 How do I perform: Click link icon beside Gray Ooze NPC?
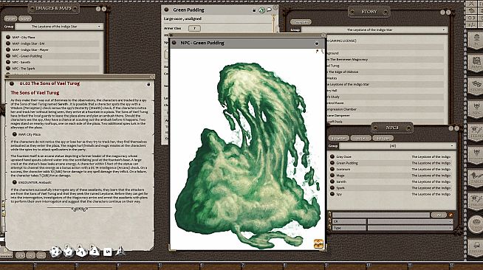(332, 156)
